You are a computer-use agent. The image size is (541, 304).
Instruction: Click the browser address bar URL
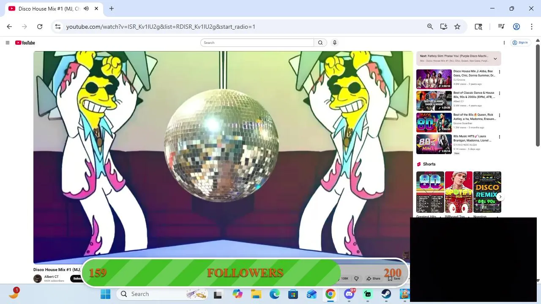161,27
